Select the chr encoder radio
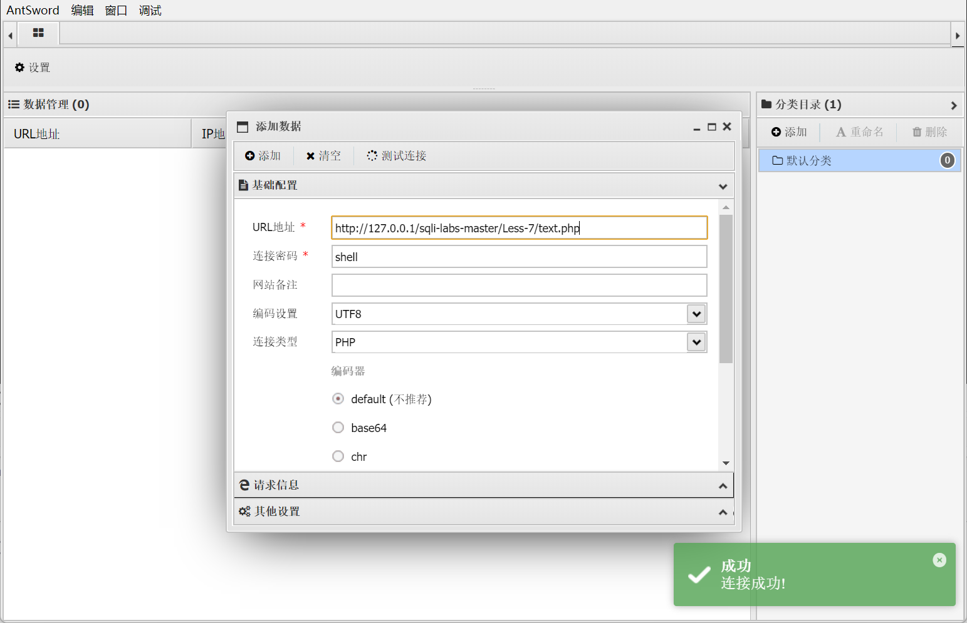Viewport: 967px width, 623px height. 338,456
